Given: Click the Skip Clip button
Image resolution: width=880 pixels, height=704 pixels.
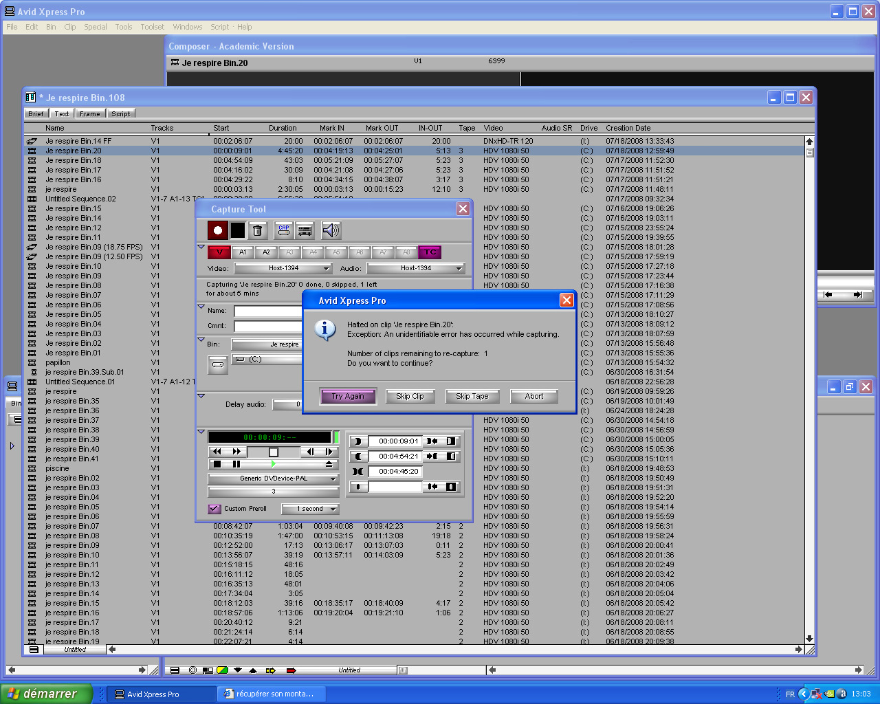Looking at the screenshot, I should (410, 396).
